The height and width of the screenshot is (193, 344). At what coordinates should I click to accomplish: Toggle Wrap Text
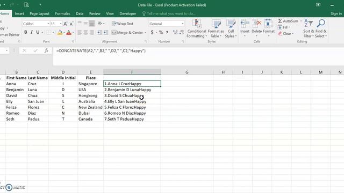pyautogui.click(x=123, y=24)
